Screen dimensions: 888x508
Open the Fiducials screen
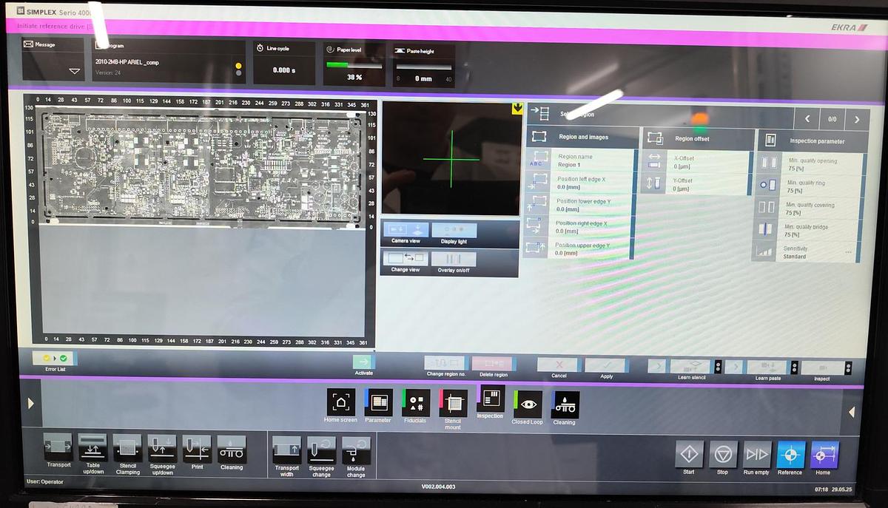tap(415, 403)
